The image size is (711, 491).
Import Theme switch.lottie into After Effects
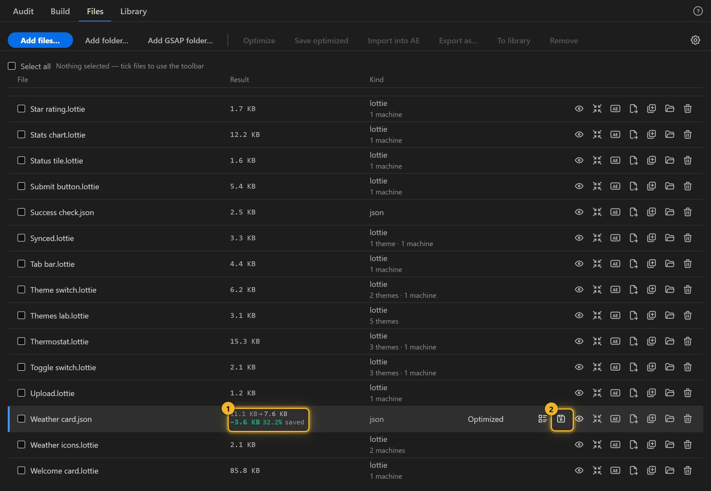[615, 290]
